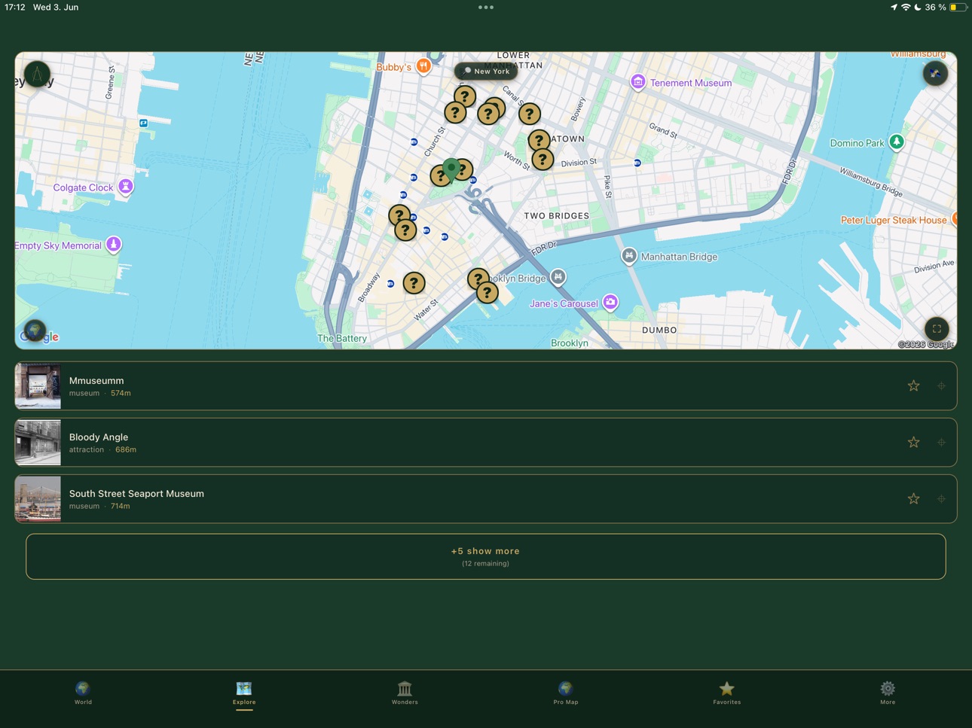This screenshot has height=728, width=972.
Task: Go to the Favorites tab
Action: point(726,693)
